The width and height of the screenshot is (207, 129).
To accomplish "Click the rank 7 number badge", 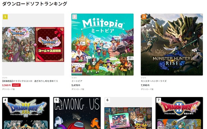I will (159, 100).
